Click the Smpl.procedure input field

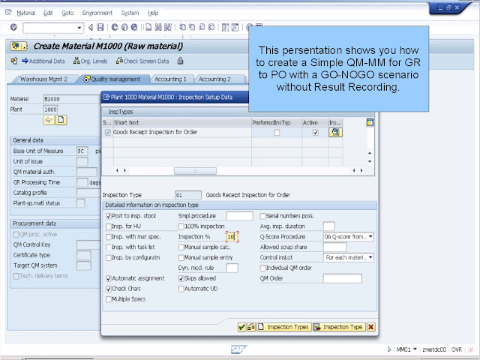click(240, 216)
